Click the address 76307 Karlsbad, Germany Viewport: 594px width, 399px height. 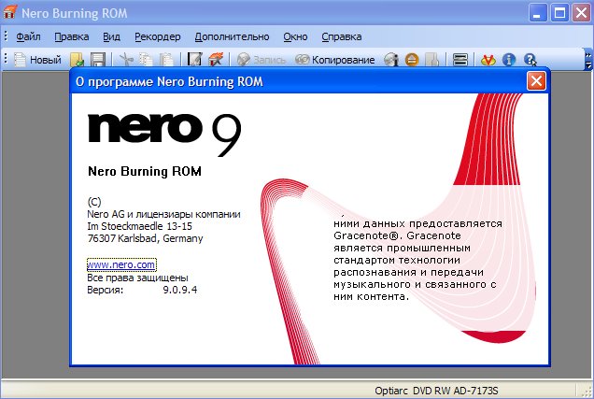pyautogui.click(x=145, y=238)
